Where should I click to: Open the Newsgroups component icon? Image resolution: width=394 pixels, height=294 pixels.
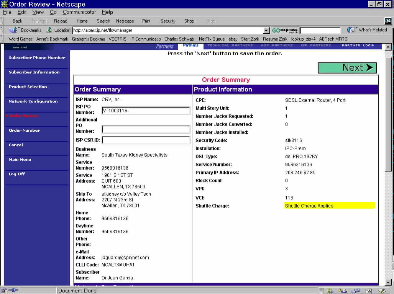click(356, 291)
